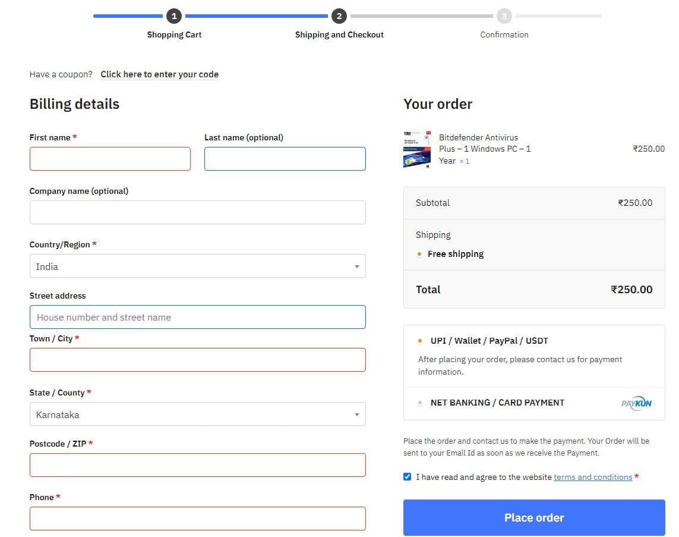Click the Street address input field
Screen dimensions: 679x537
pos(197,317)
